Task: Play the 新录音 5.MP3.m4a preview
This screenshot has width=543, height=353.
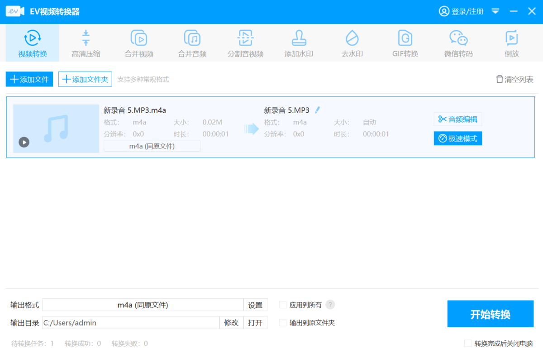Action: click(x=24, y=142)
